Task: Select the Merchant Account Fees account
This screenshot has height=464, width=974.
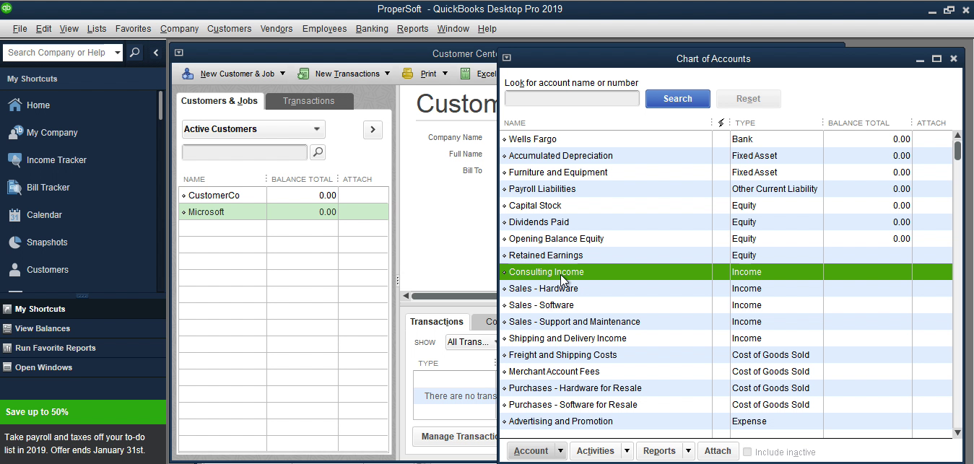Action: point(726,372)
